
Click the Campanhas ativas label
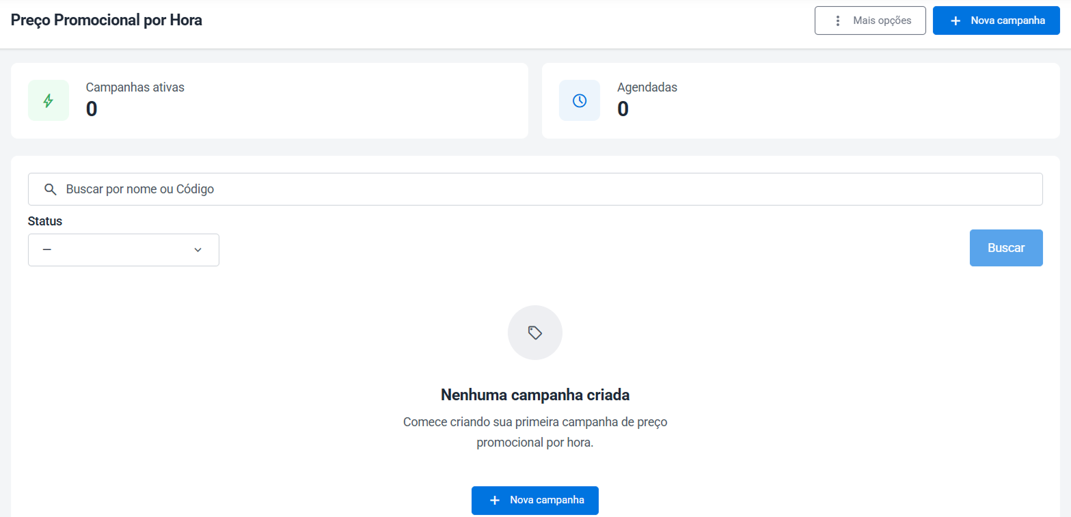(x=135, y=87)
